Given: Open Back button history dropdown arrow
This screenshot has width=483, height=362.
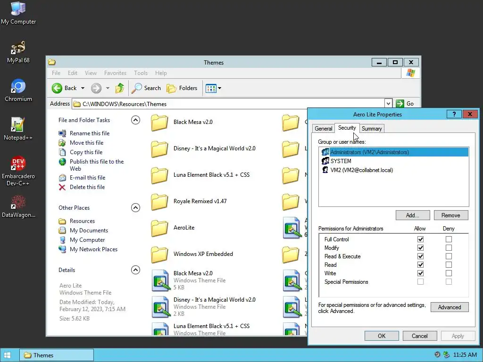Looking at the screenshot, I should [83, 88].
